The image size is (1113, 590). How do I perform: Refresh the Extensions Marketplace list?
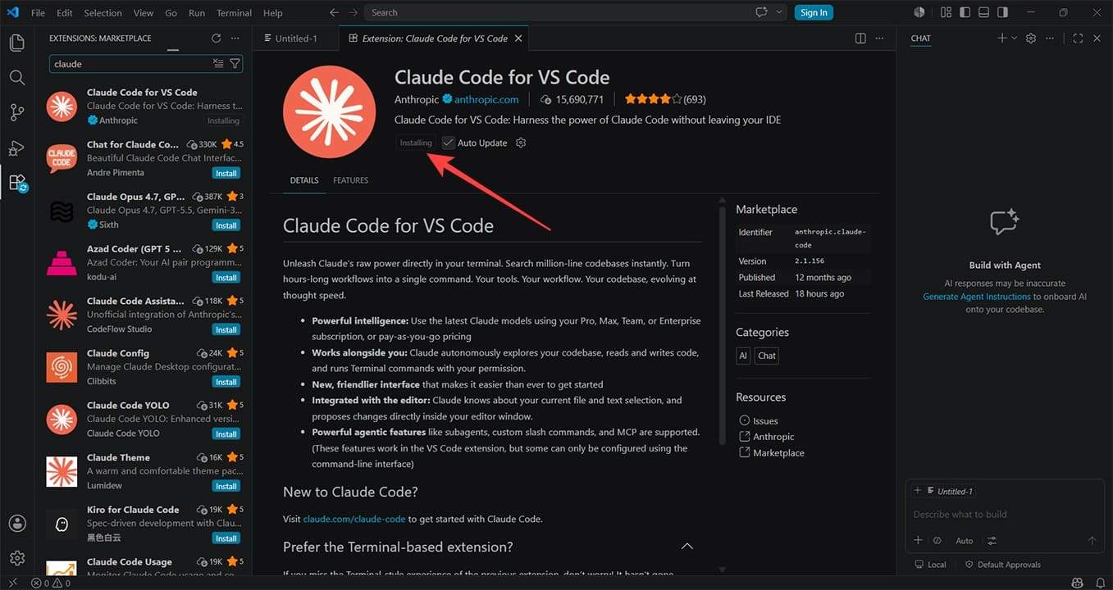pos(216,39)
